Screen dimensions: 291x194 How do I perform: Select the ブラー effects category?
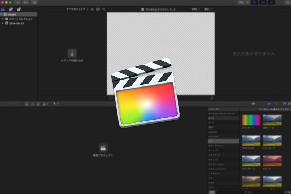pos(223,178)
